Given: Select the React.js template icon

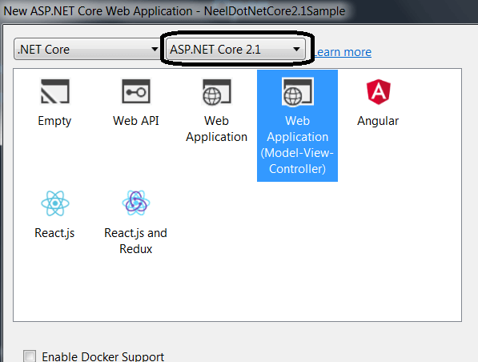Looking at the screenshot, I should (x=55, y=203).
